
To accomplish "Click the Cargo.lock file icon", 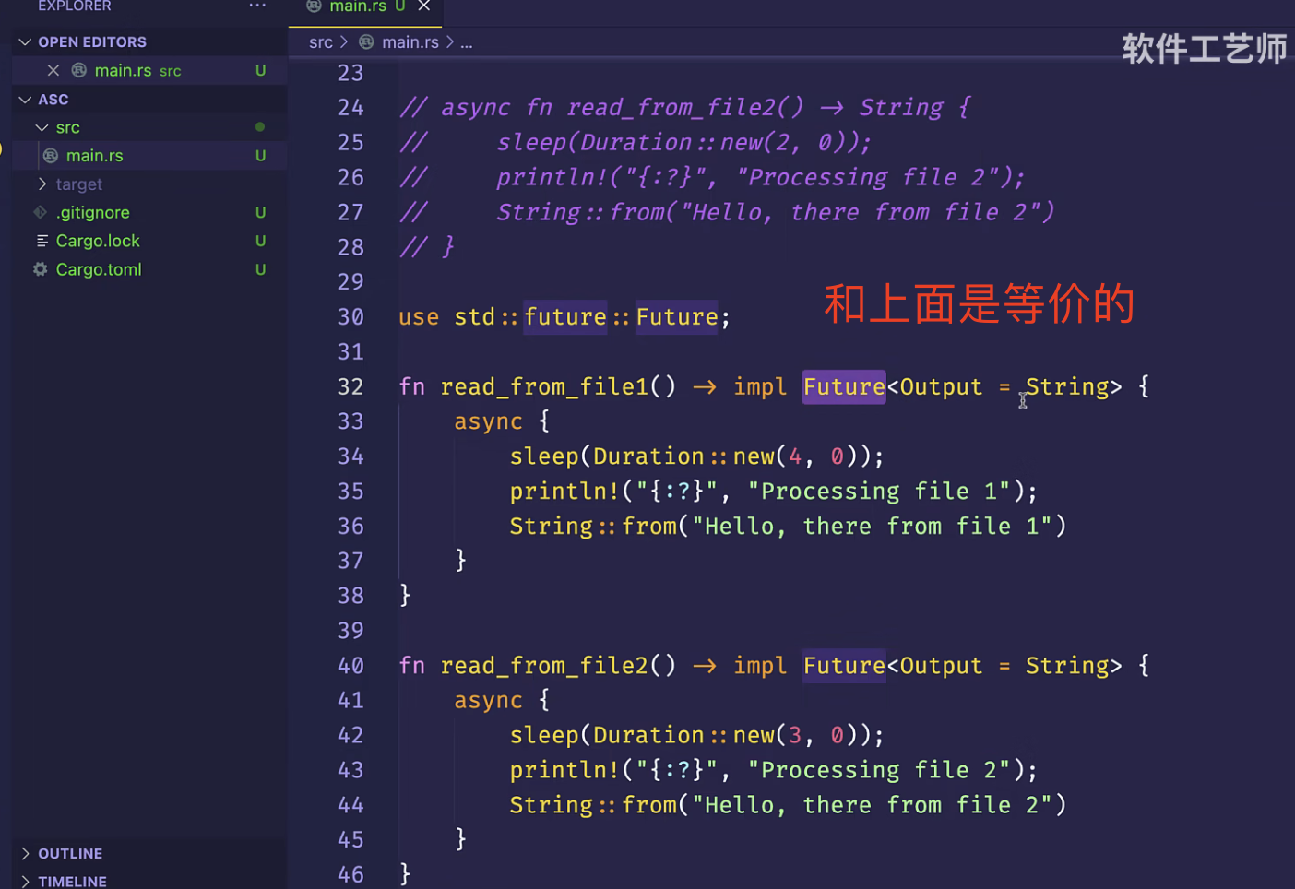I will (42, 241).
